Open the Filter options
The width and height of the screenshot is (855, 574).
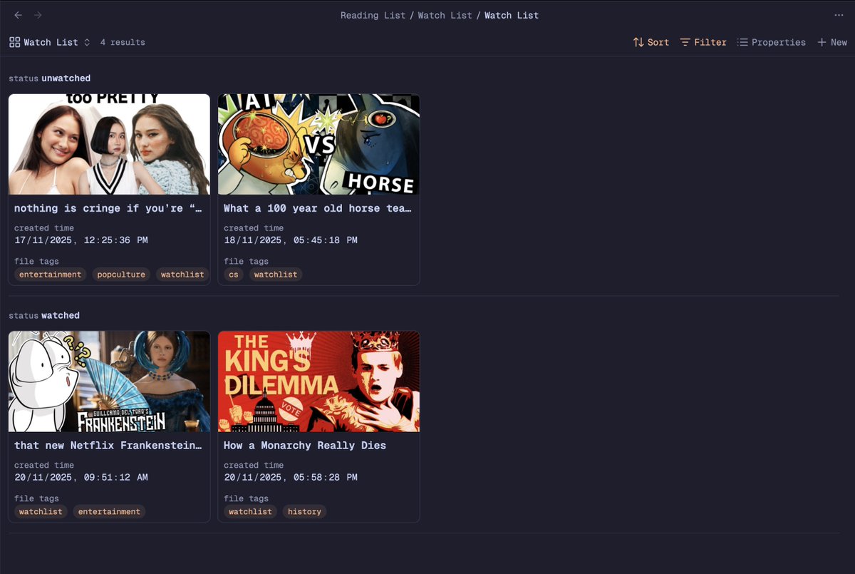click(x=703, y=42)
